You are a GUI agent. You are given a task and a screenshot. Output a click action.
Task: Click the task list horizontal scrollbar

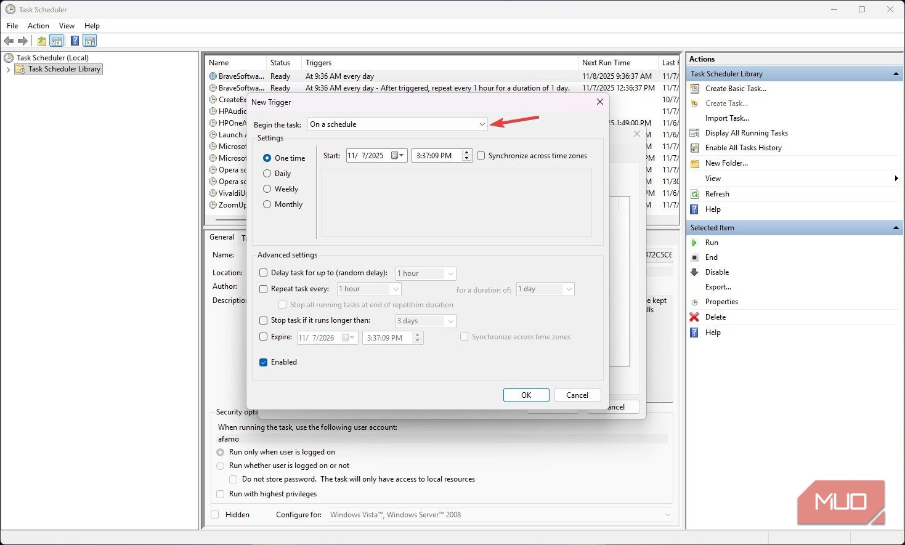pyautogui.click(x=231, y=220)
